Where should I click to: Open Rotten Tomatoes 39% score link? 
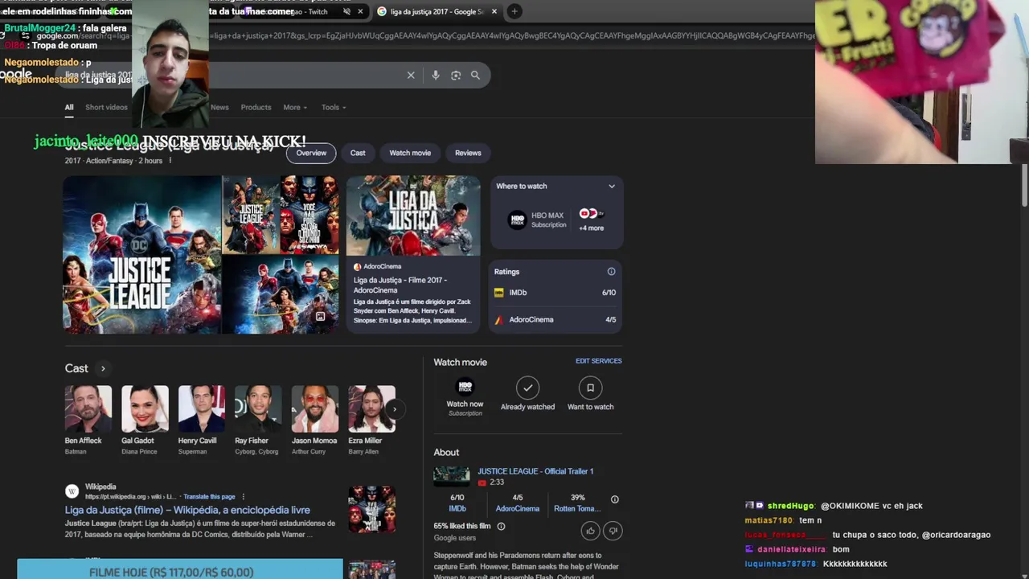pos(577,503)
